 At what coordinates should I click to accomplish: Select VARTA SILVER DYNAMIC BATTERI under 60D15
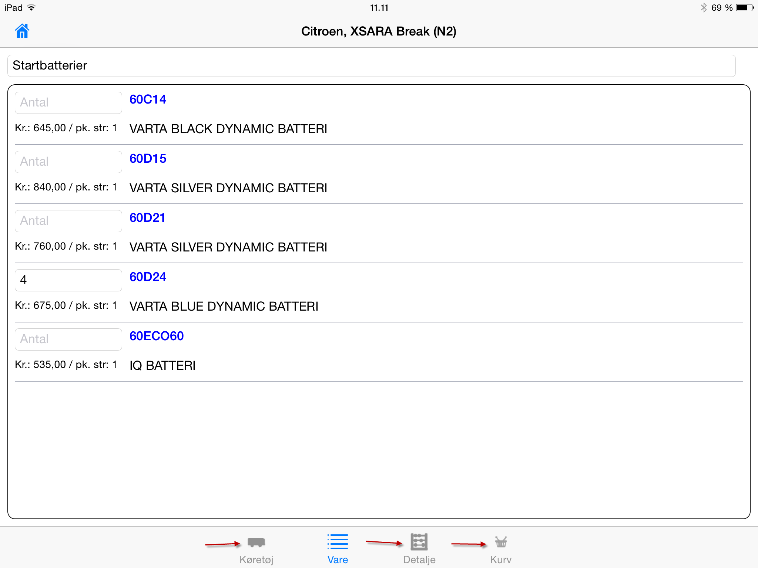[228, 188]
